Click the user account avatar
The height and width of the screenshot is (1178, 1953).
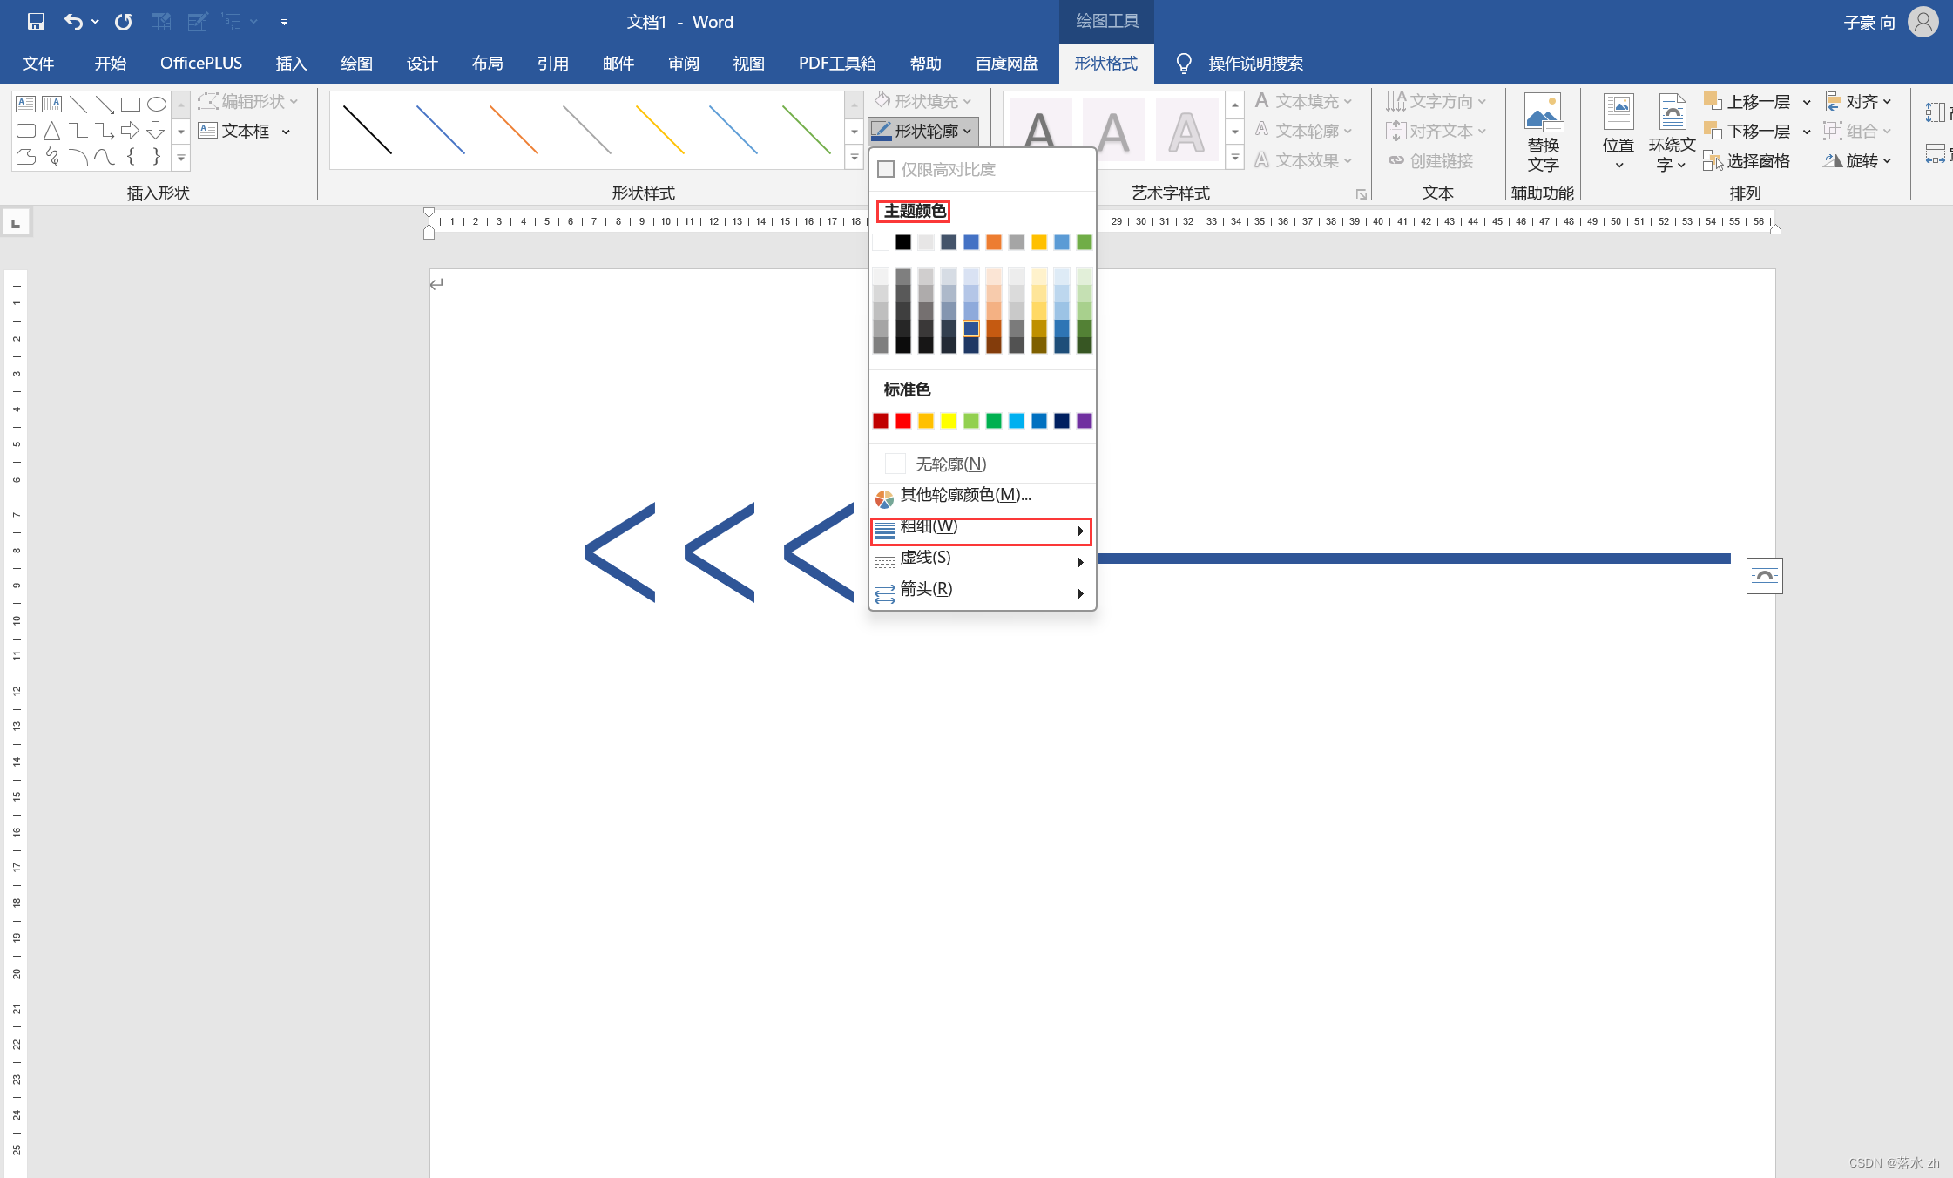pos(1923,22)
